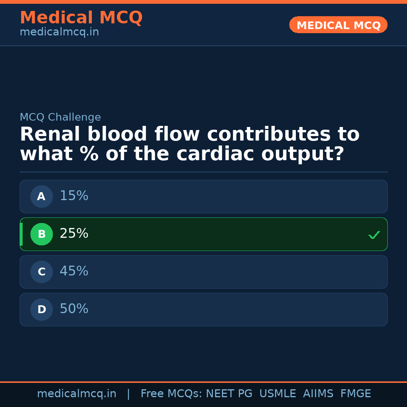Click the NEET PG footer text
Image resolution: width=407 pixels, height=407 pixels.
point(229,394)
